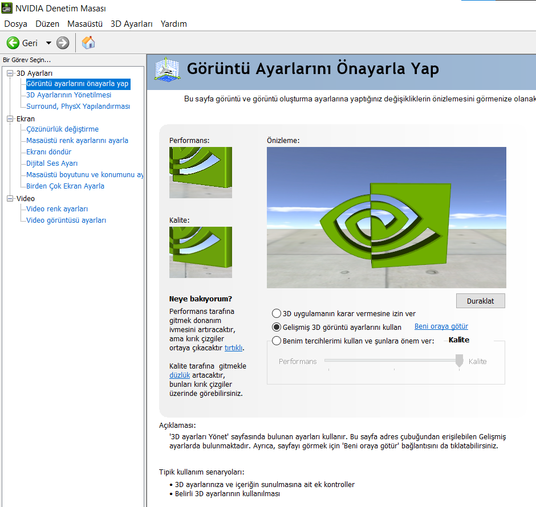Open 'Çözünürlük değiştirme' tree item
536x507 pixels.
tap(63, 129)
